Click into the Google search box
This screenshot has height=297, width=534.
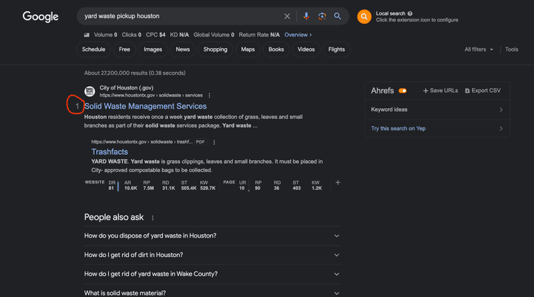pyautogui.click(x=180, y=16)
